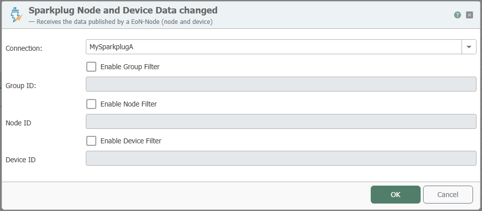Click the Device ID label

(x=20, y=160)
